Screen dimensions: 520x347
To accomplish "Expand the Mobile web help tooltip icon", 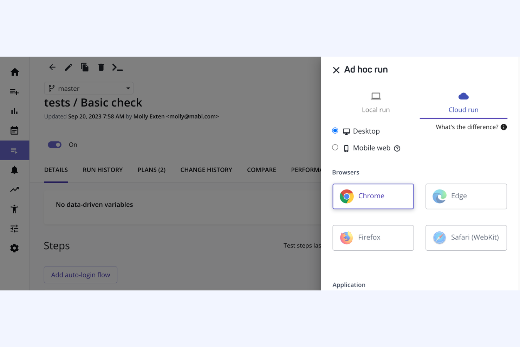I will pyautogui.click(x=397, y=148).
